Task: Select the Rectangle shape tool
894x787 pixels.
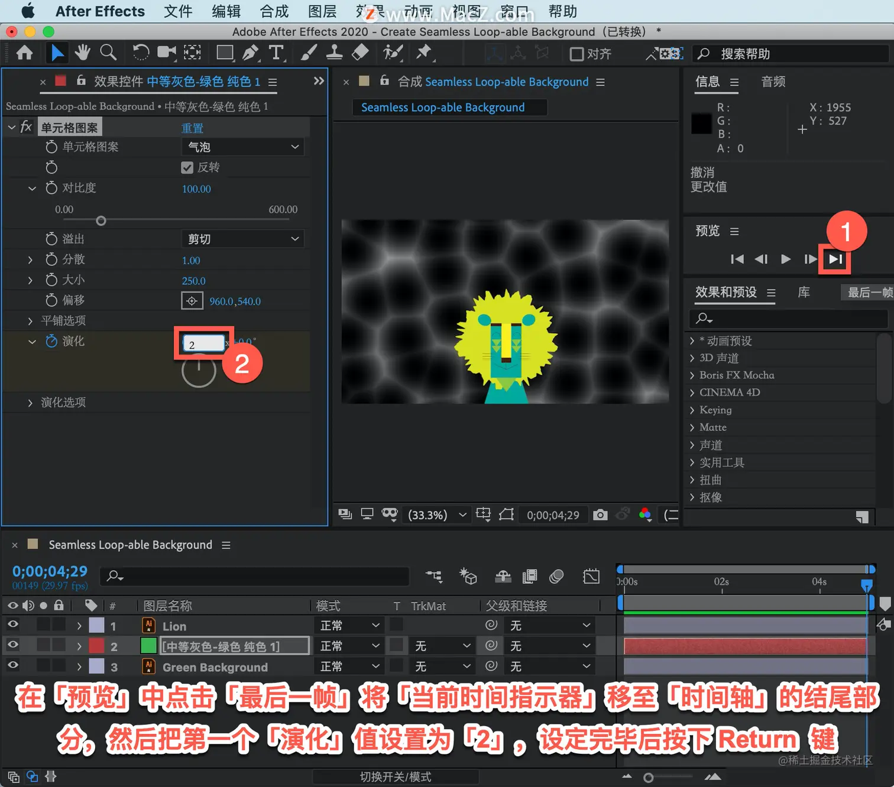Action: click(225, 53)
